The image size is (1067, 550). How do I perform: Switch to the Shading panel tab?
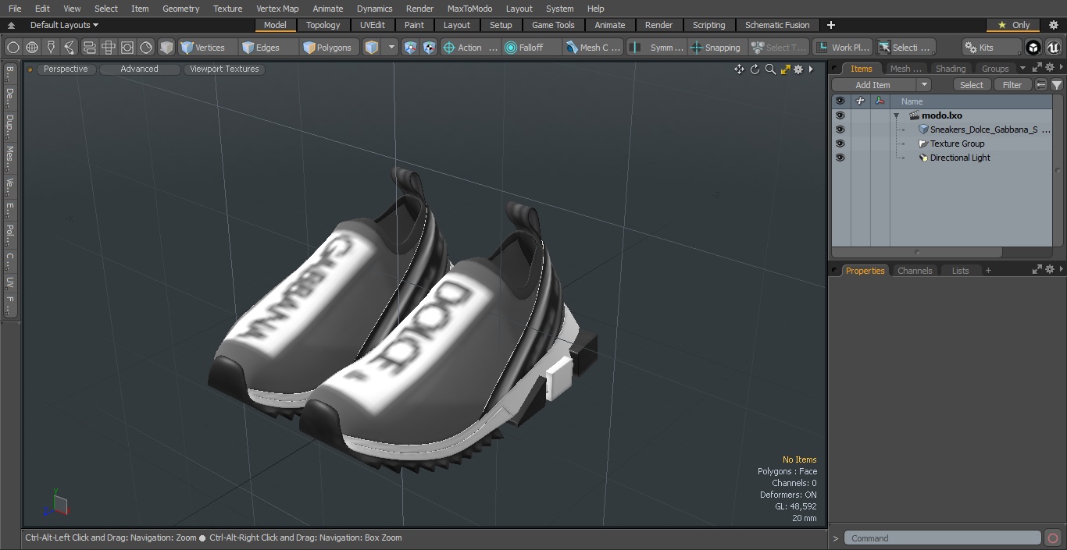[951, 69]
